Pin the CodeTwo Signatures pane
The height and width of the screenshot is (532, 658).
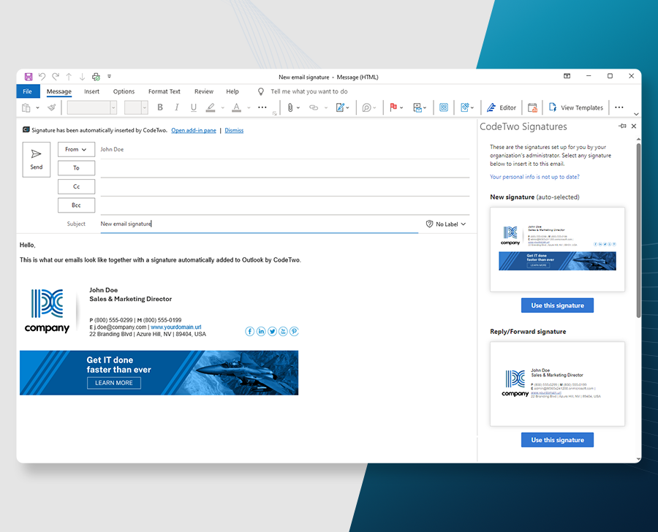pyautogui.click(x=623, y=126)
